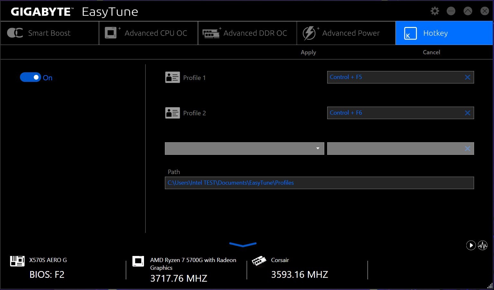
Task: Click the Profile 2 card icon
Action: [173, 113]
